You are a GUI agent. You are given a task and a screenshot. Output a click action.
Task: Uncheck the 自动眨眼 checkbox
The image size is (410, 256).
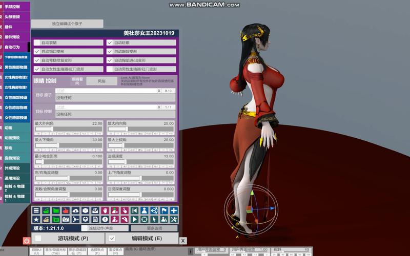pyautogui.click(x=109, y=43)
